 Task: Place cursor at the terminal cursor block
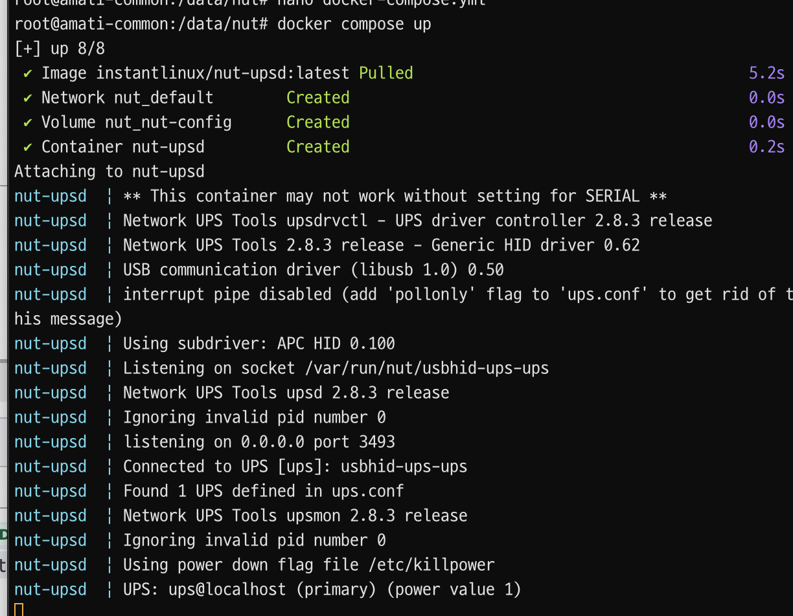pyautogui.click(x=19, y=610)
